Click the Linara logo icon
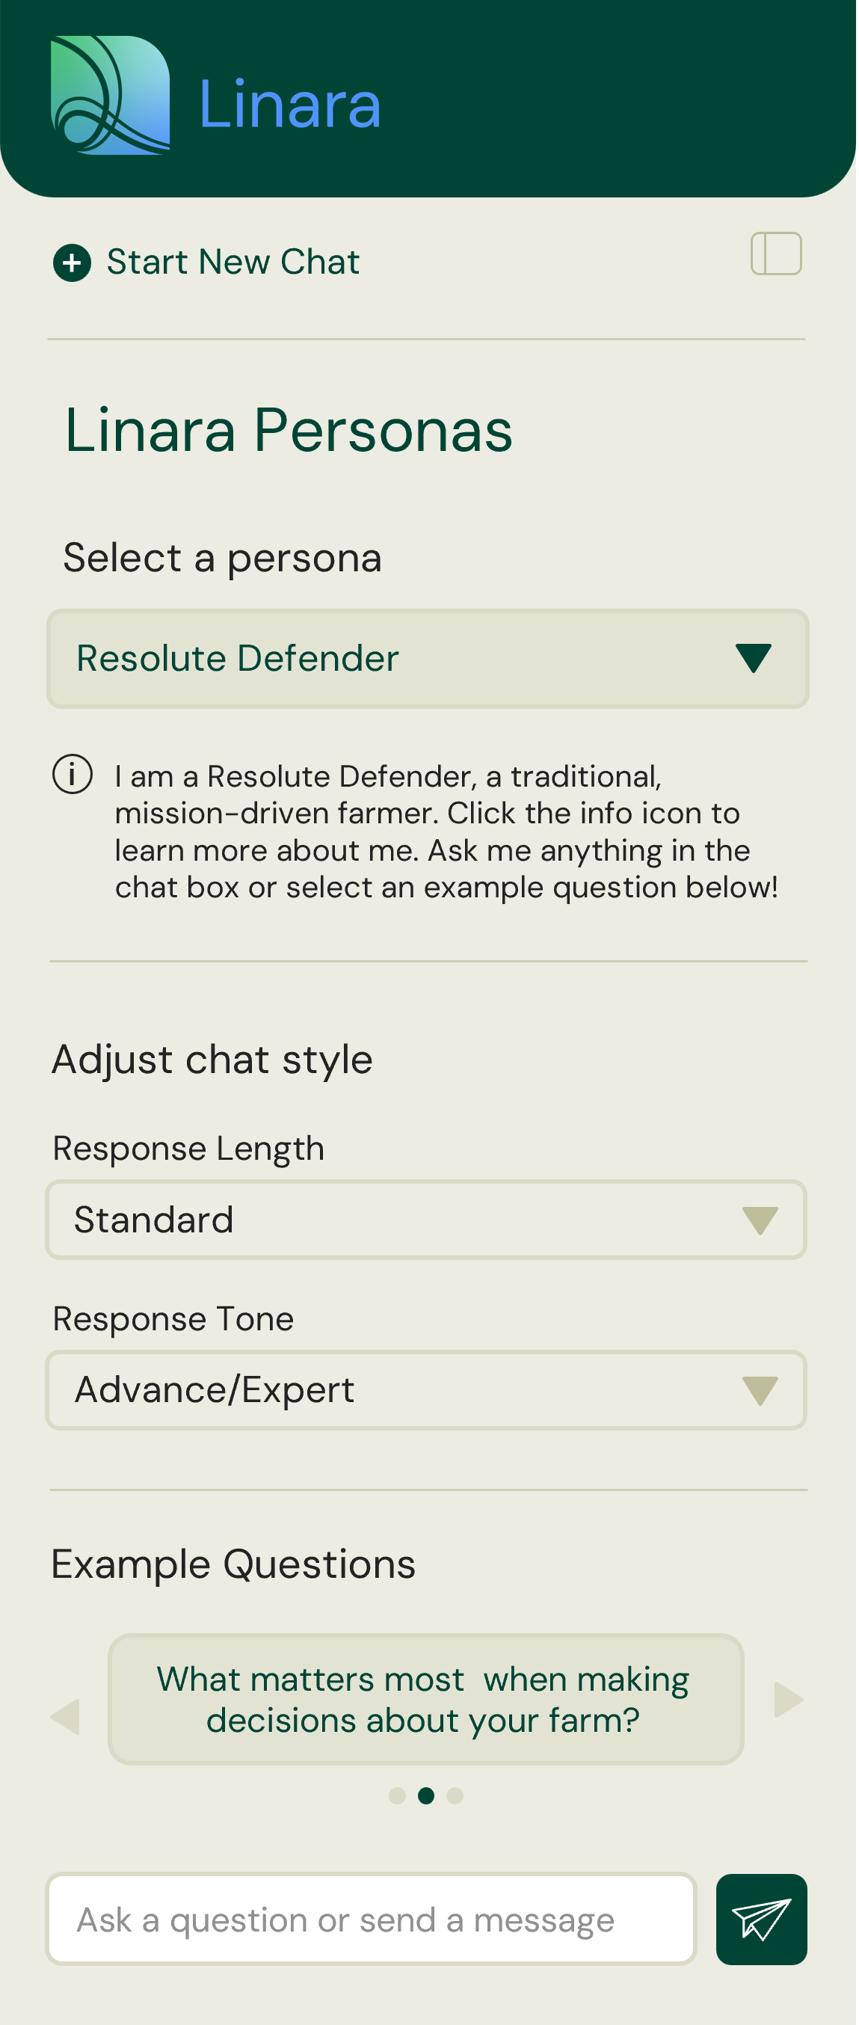The image size is (859, 2025). click(110, 95)
